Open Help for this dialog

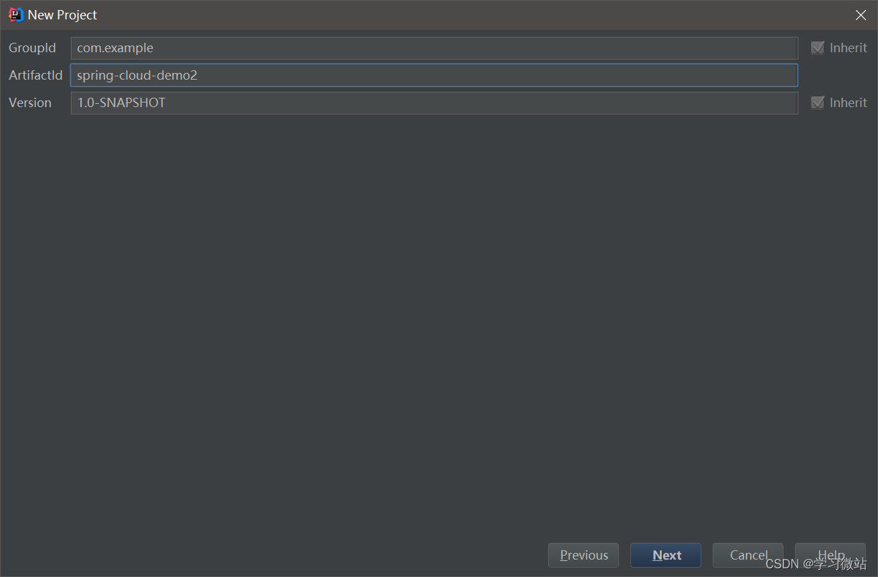pos(830,555)
